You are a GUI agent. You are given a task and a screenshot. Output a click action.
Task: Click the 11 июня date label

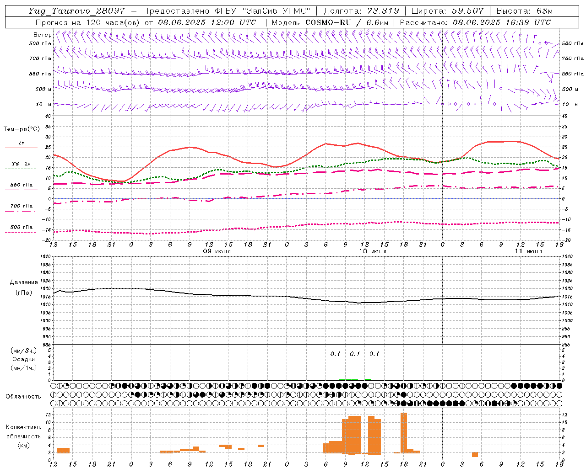click(528, 251)
